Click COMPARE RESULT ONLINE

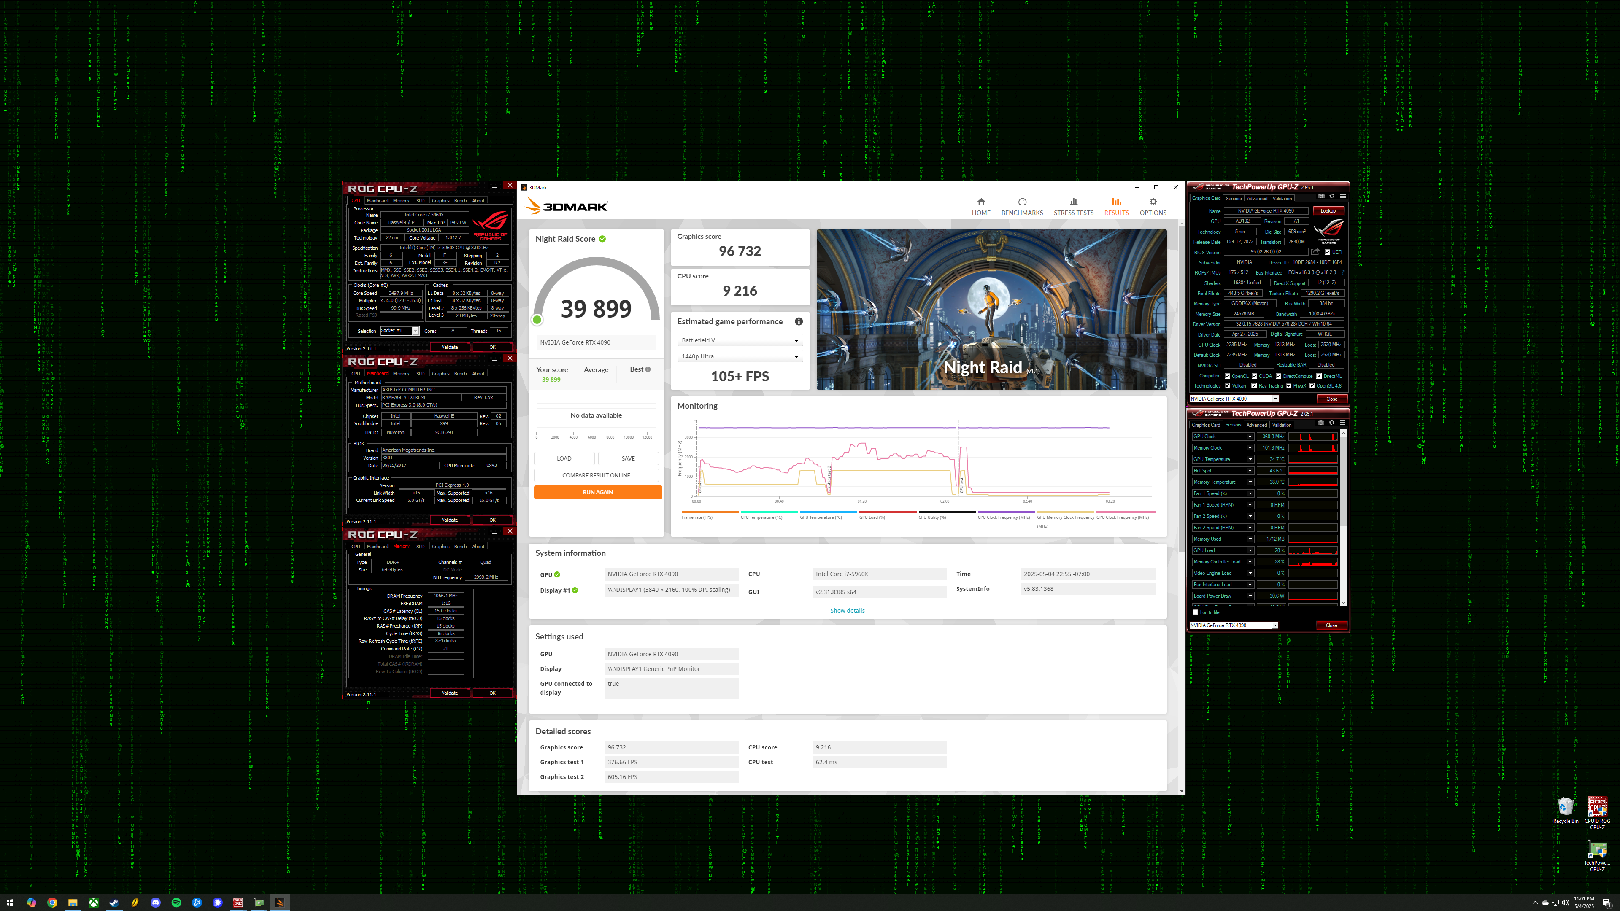coord(596,475)
